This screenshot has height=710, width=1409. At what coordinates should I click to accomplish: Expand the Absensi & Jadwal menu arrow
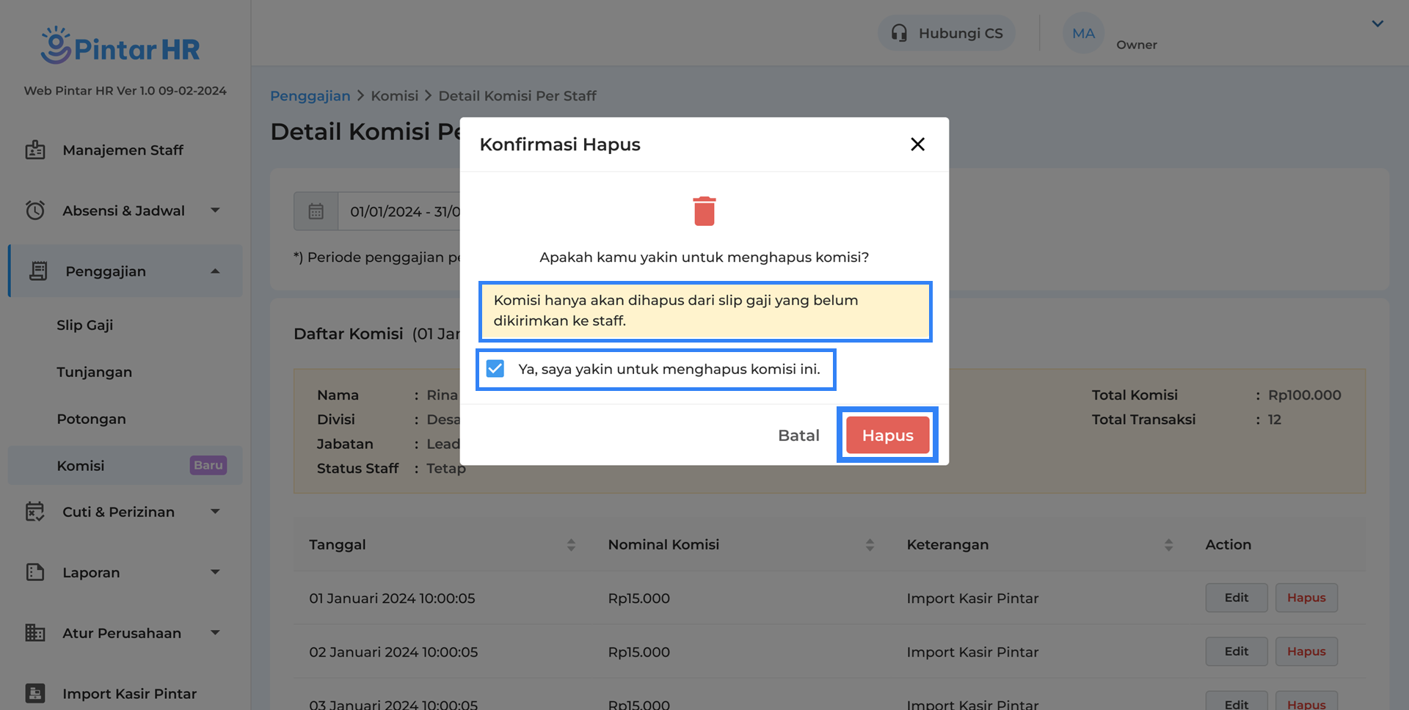click(215, 211)
